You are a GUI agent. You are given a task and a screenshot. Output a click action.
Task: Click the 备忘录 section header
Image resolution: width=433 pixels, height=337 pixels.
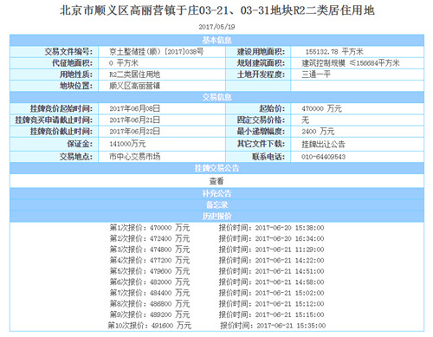pos(216,204)
